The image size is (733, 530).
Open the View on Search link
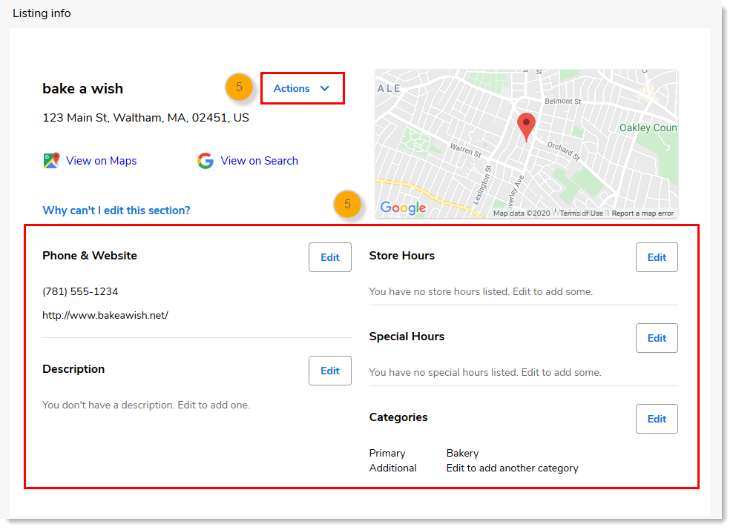(x=259, y=161)
